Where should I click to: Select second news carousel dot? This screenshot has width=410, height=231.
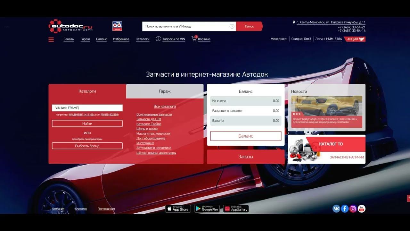click(x=297, y=114)
